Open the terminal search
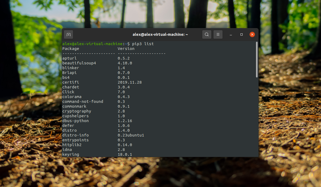The image size is (321, 187). [207, 34]
